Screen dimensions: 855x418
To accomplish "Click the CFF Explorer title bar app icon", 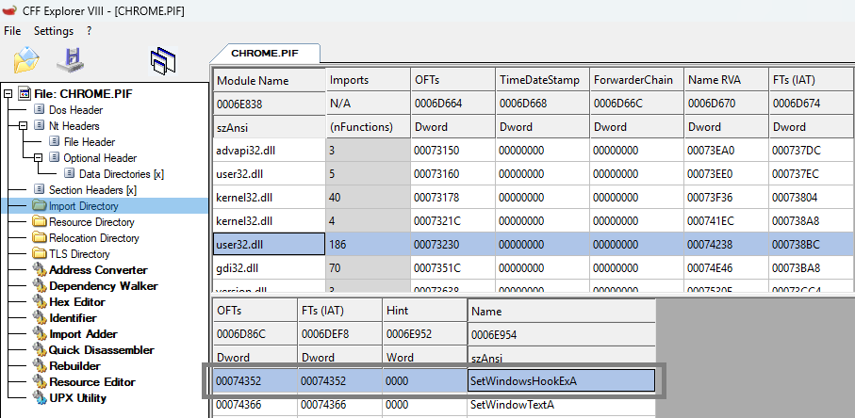I will 9,11.
